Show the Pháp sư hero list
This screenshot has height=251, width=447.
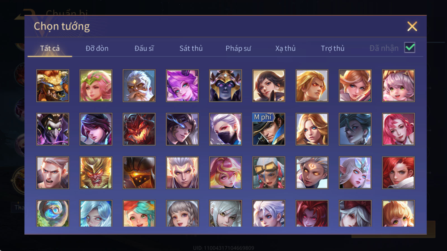pos(238,48)
